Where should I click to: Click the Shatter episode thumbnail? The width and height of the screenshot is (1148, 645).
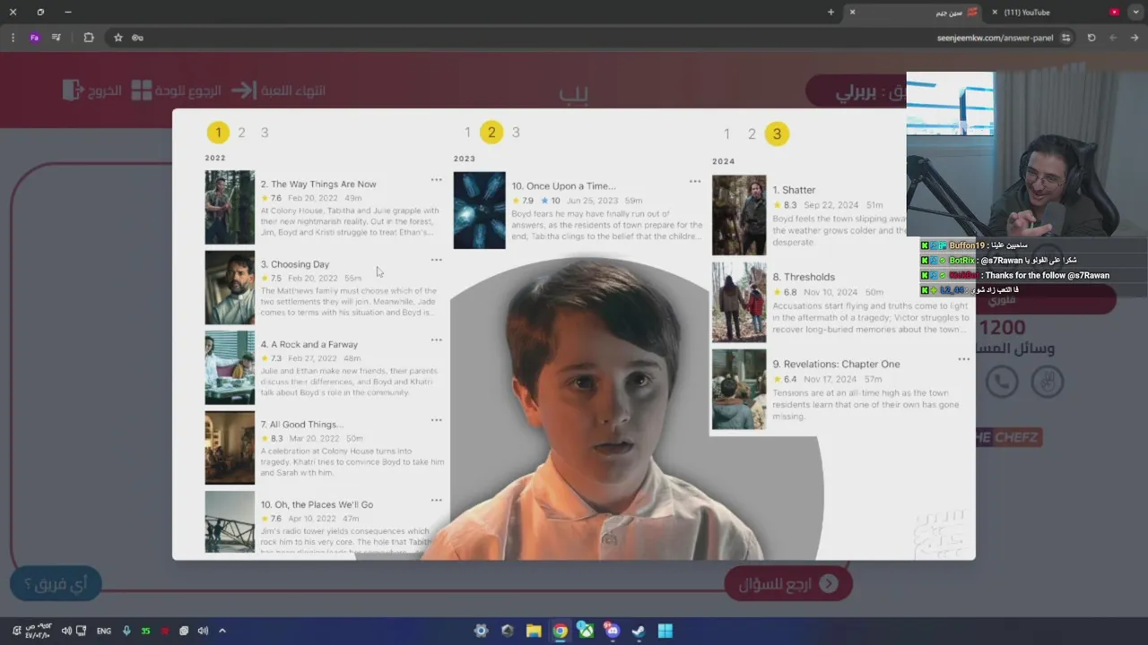tap(739, 215)
